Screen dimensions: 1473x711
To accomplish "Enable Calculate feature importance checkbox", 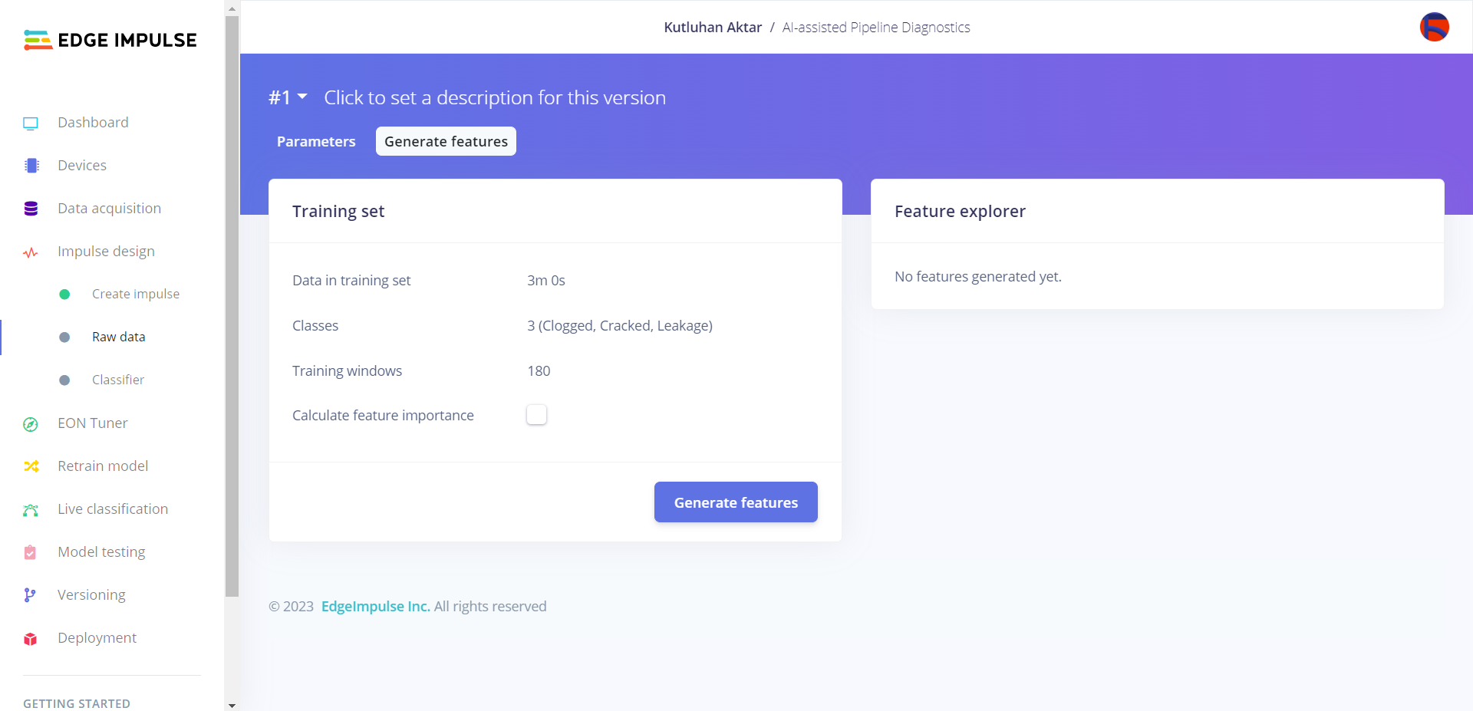I will tap(536, 415).
